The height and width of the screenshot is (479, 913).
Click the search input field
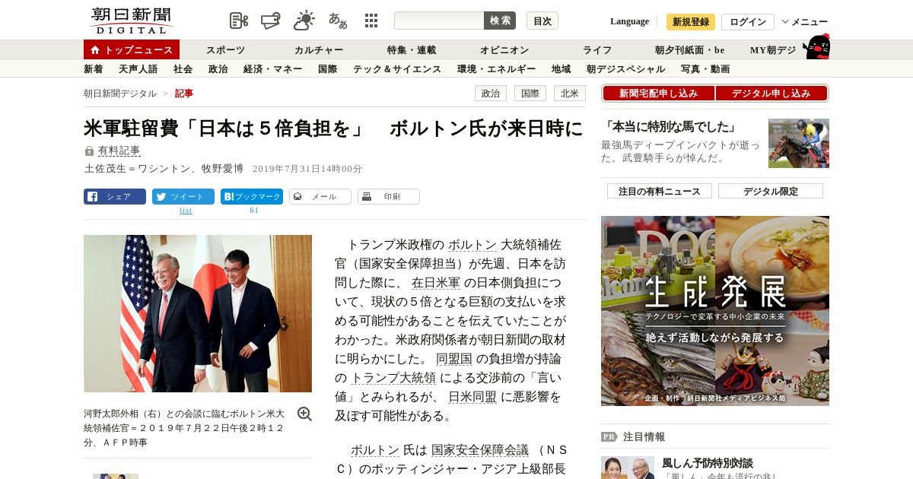coord(439,21)
